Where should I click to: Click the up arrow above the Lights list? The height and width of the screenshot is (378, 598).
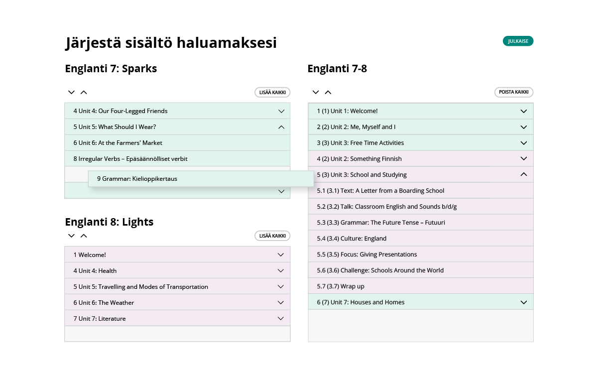84,236
